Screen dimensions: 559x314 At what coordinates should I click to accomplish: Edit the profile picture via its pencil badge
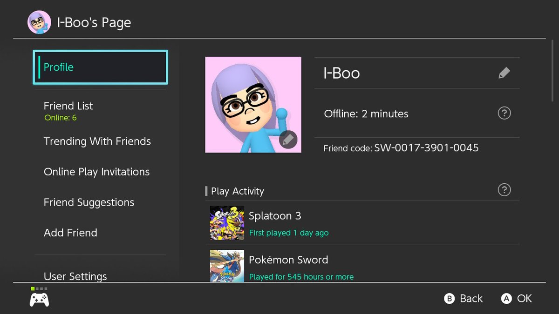[288, 140]
